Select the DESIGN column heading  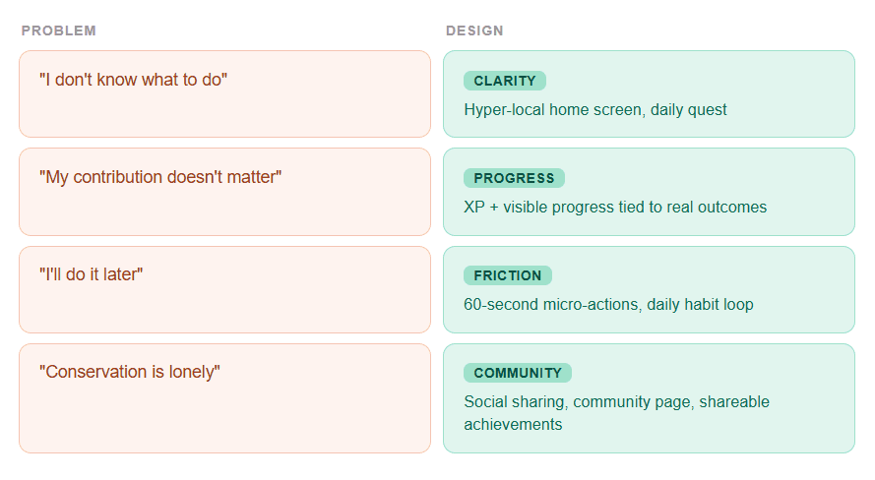click(474, 30)
